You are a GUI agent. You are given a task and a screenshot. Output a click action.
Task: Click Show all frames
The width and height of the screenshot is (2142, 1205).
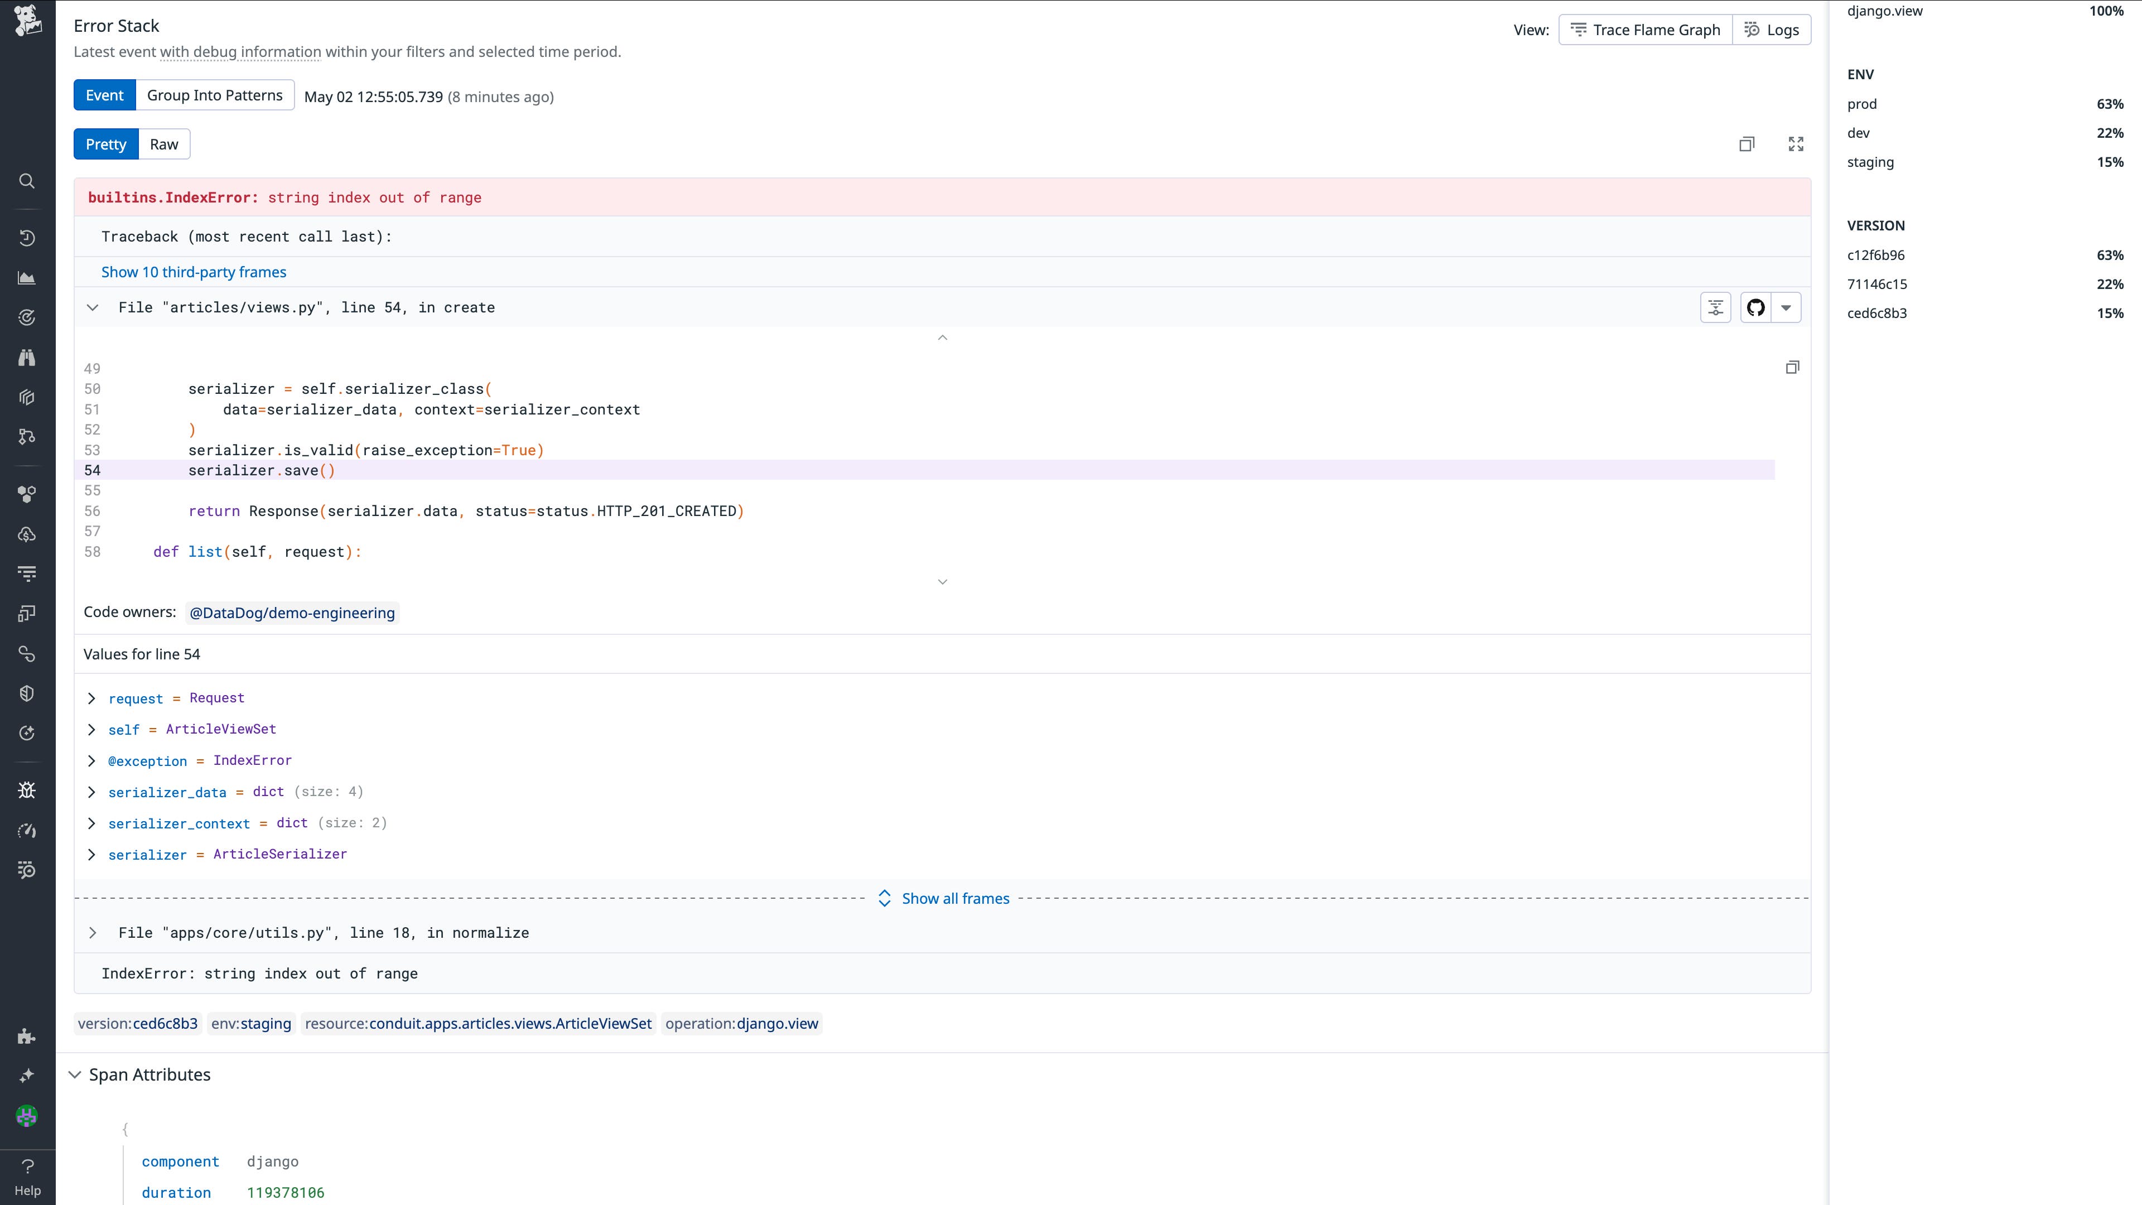coord(954,898)
